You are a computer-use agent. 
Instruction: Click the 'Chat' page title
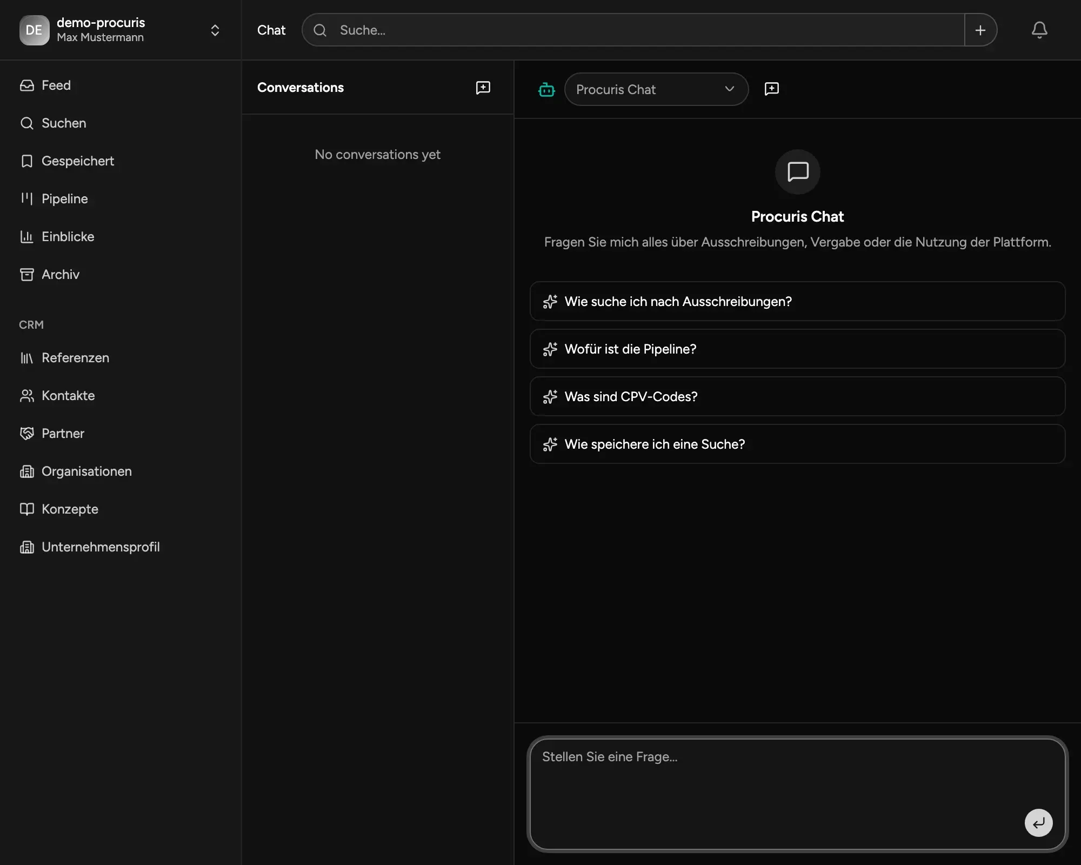coord(271,30)
